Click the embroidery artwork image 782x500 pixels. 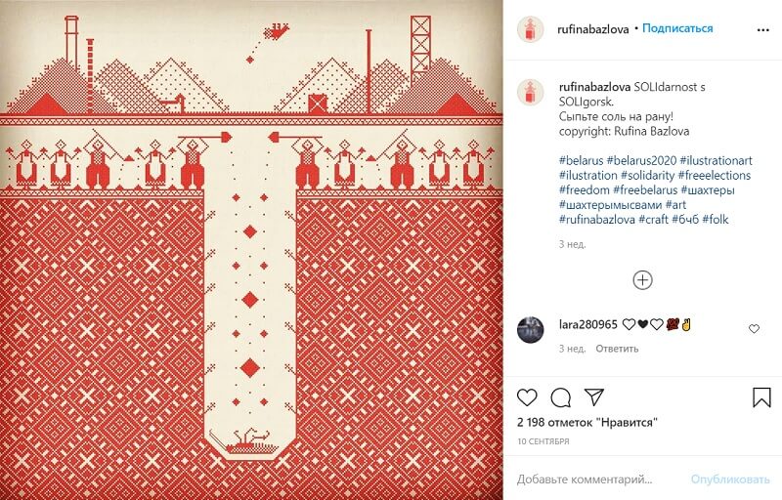pyautogui.click(x=251, y=250)
